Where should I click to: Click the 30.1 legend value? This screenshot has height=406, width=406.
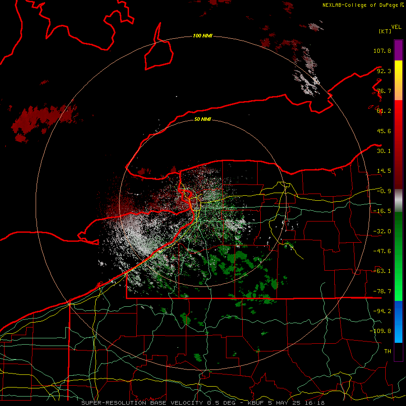pos(384,151)
